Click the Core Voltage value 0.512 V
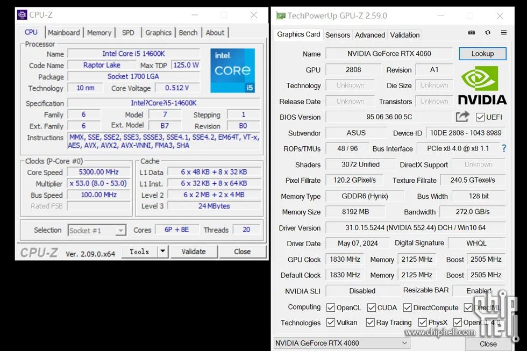This screenshot has width=527, height=351. pos(177,88)
